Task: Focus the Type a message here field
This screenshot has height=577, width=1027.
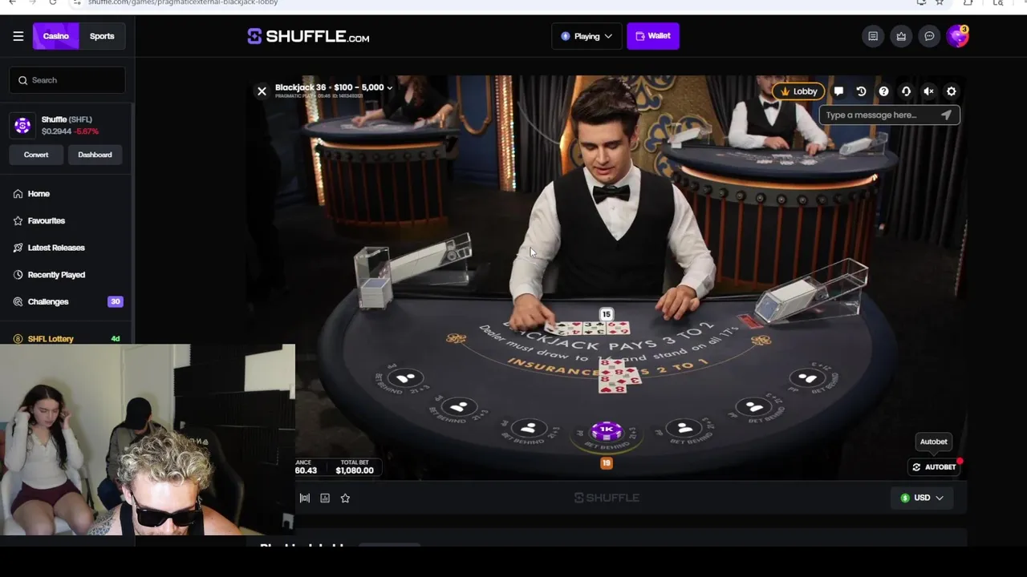Action: 881,115
